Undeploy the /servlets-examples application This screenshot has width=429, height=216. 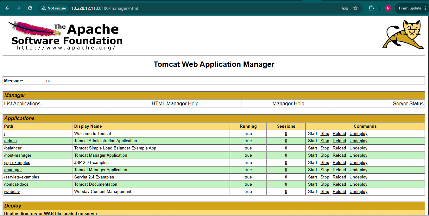point(358,177)
